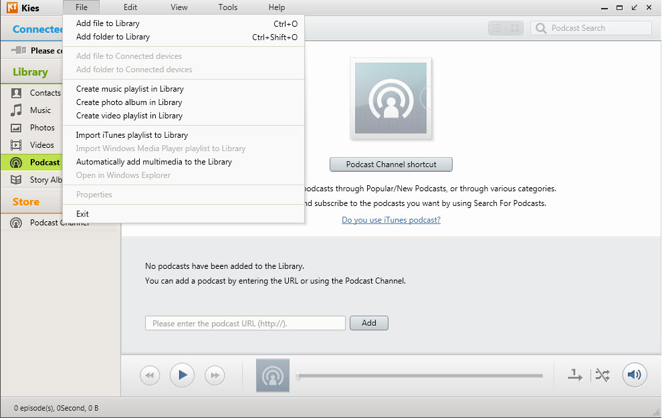Click Exit in the File menu

[184, 214]
